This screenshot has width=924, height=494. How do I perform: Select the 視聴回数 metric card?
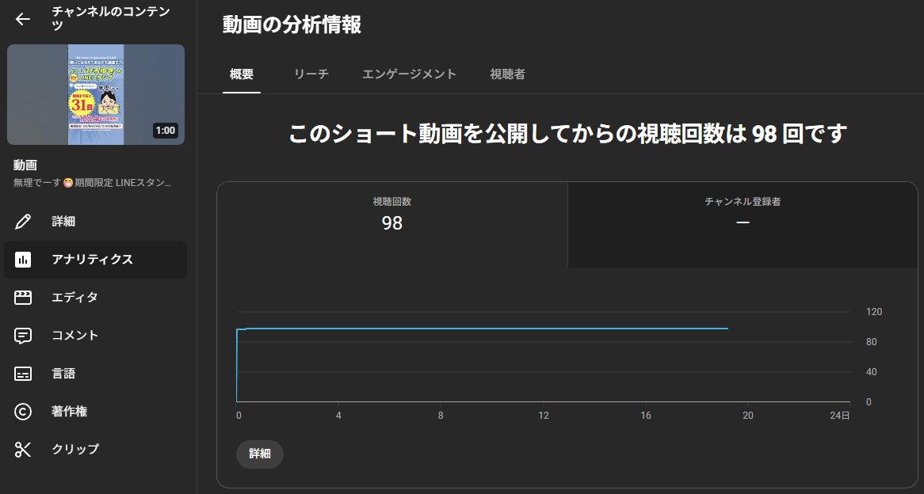392,215
